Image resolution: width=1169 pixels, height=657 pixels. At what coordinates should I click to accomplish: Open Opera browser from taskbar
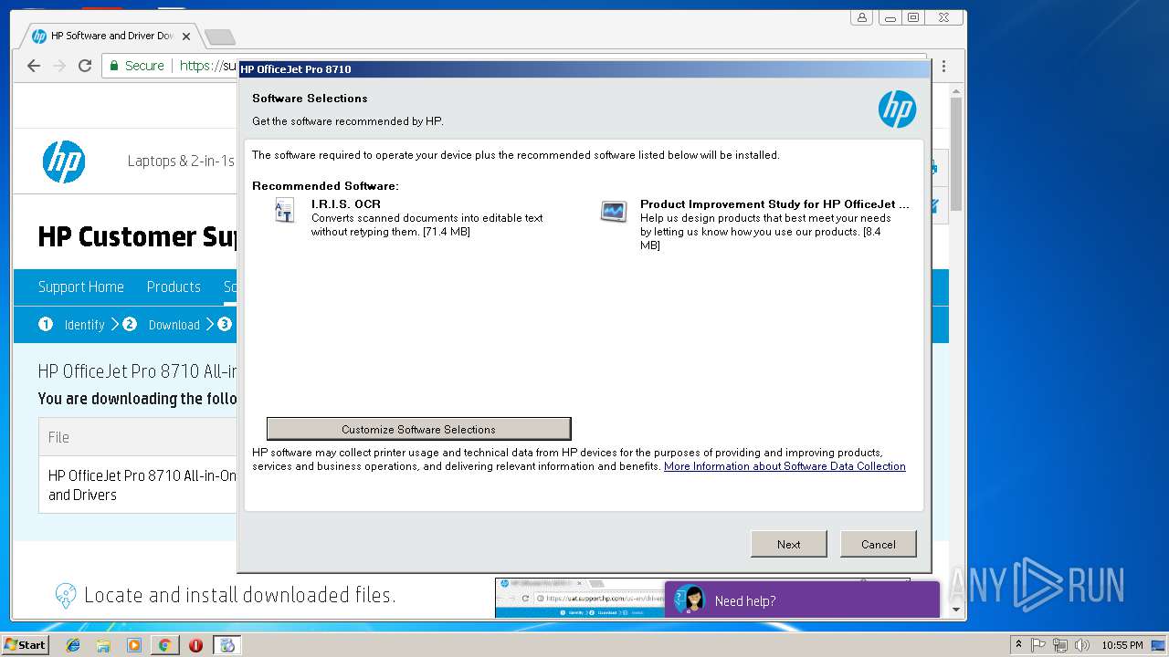[195, 645]
